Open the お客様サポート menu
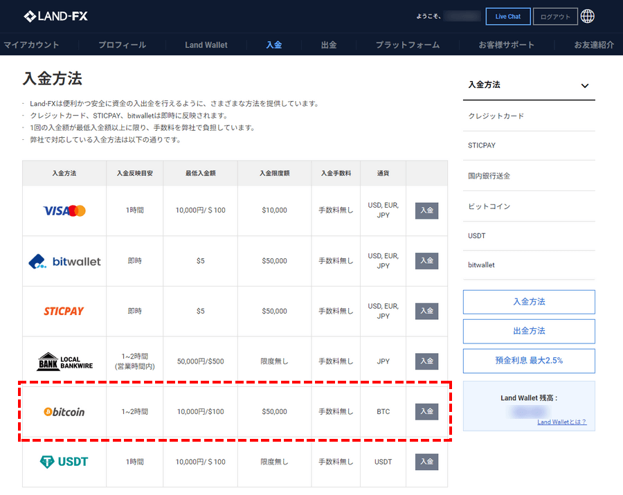This screenshot has height=495, width=623. 507,45
